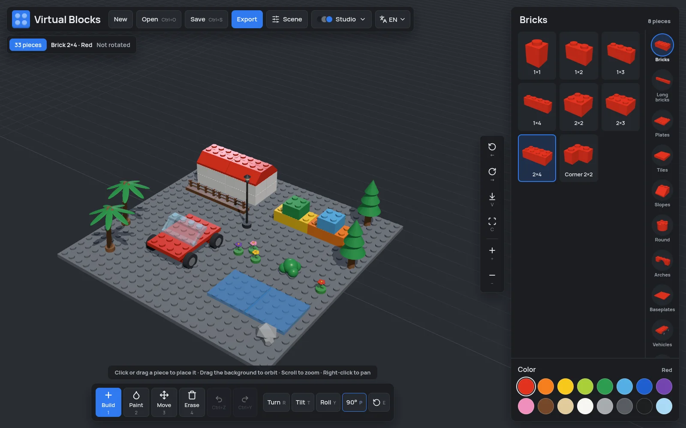Click the Undo arrow button
This screenshot has height=428, width=686.
click(x=219, y=402)
